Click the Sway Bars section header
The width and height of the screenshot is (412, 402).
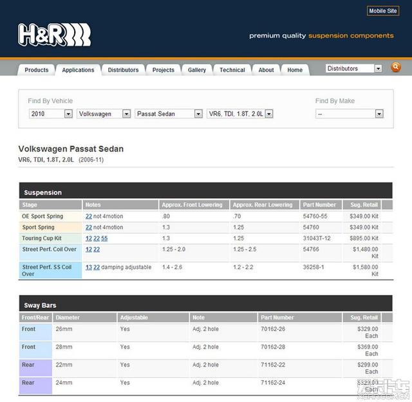206,303
